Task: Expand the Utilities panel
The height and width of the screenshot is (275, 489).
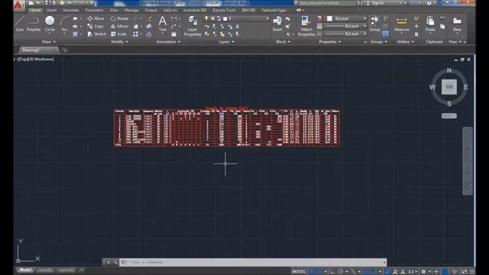Action: pyautogui.click(x=405, y=41)
